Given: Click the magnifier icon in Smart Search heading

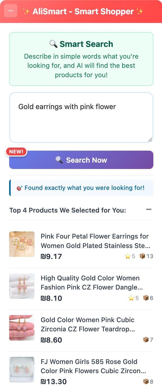Looking at the screenshot, I should pyautogui.click(x=53, y=44).
